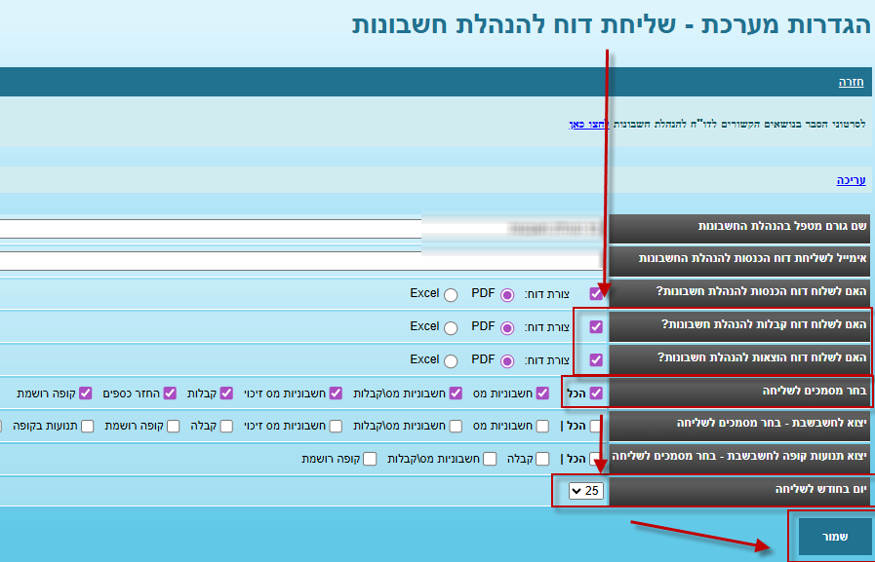This screenshot has height=562, width=875.
Task: Toggle 'הכל' checkbox in documents to send row
Action: 596,393
